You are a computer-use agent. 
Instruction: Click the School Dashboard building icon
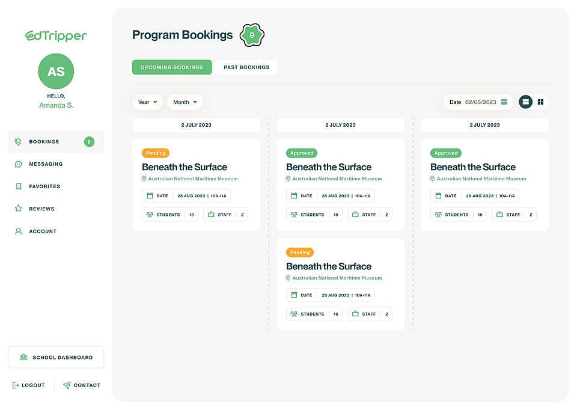[x=23, y=357]
